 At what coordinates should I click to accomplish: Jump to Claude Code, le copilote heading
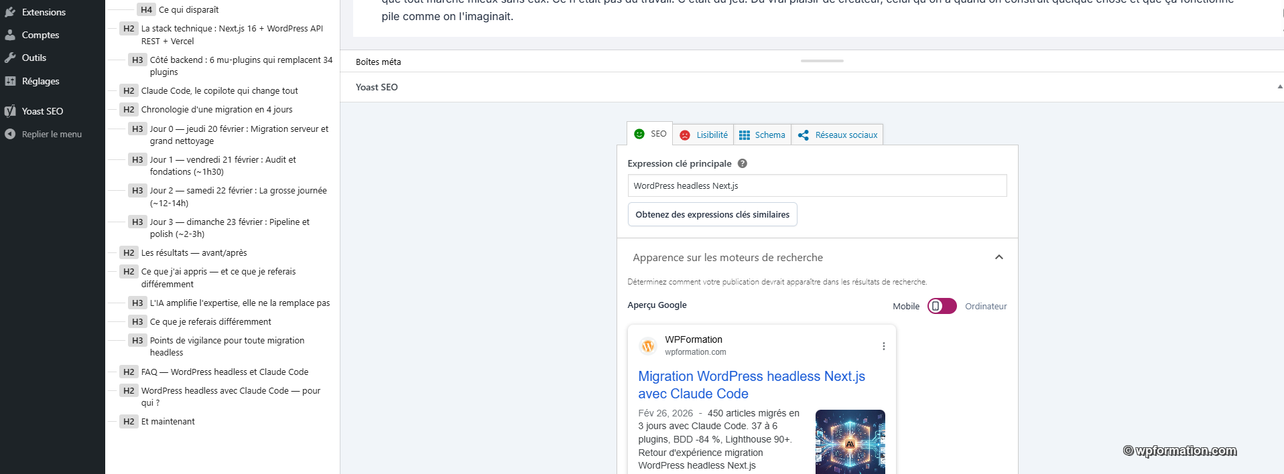pos(219,90)
